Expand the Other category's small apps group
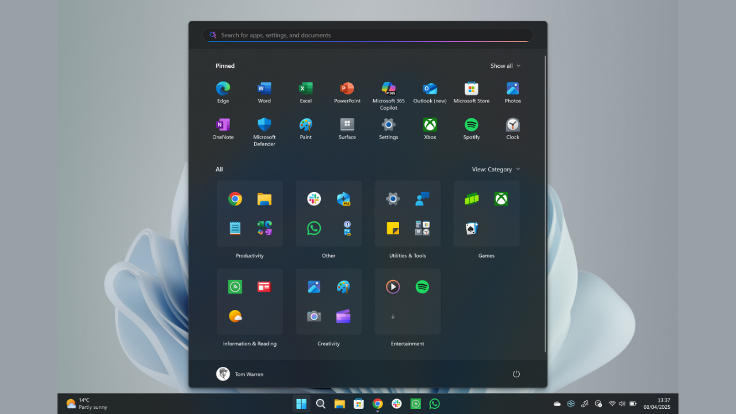736x414 pixels. 347,228
